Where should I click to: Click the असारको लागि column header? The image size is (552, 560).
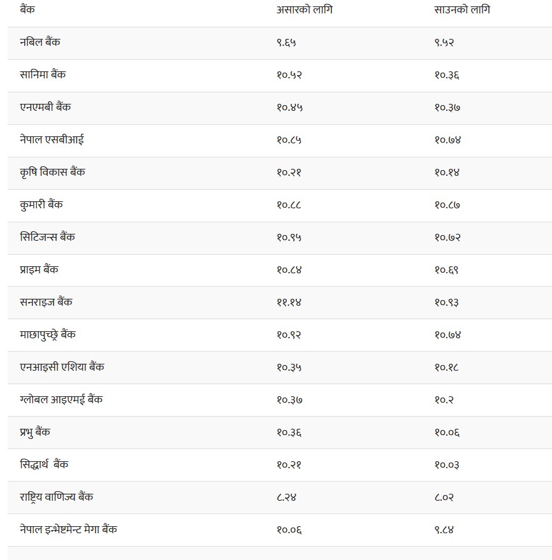[304, 10]
